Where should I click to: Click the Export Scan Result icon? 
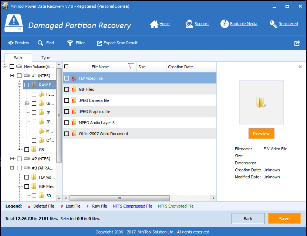coord(99,43)
